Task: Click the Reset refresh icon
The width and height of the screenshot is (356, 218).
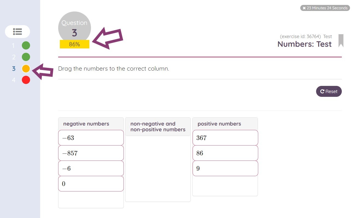Action: coord(322,91)
